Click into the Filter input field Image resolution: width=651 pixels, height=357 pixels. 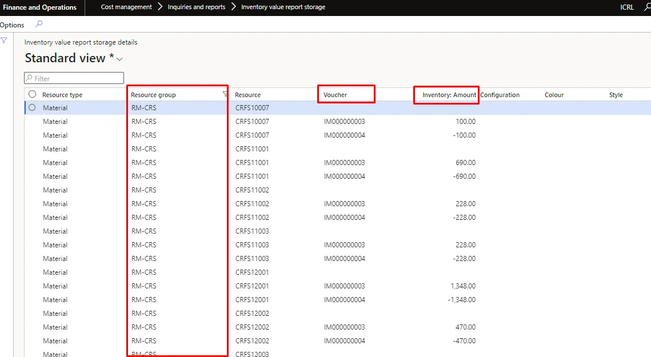click(74, 78)
